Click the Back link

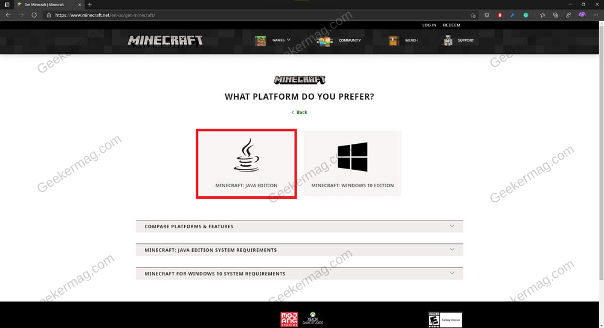[300, 112]
